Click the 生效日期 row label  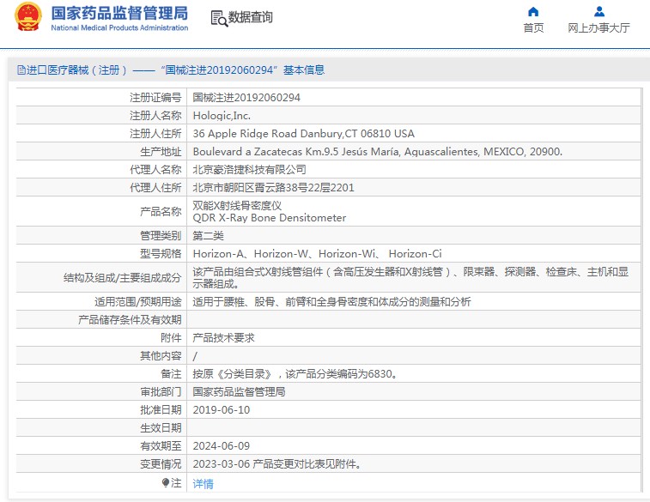pyautogui.click(x=161, y=427)
